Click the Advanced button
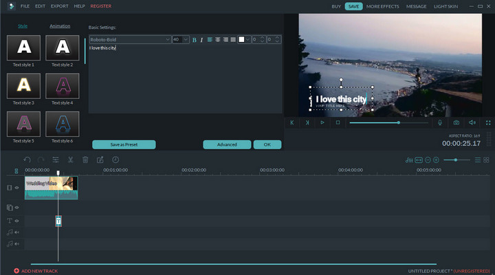The image size is (495, 275). [x=227, y=144]
